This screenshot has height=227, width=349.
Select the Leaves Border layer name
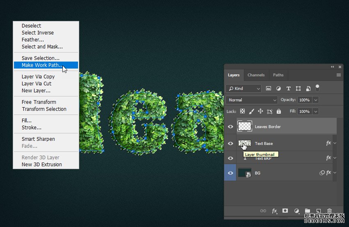pyautogui.click(x=268, y=126)
